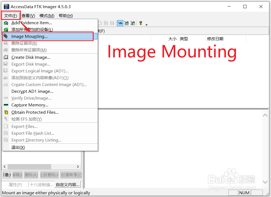Viewport: 271px width, 197px height.
Task: Click the 检测 EFS 加密 key icon
Action: coord(6,119)
